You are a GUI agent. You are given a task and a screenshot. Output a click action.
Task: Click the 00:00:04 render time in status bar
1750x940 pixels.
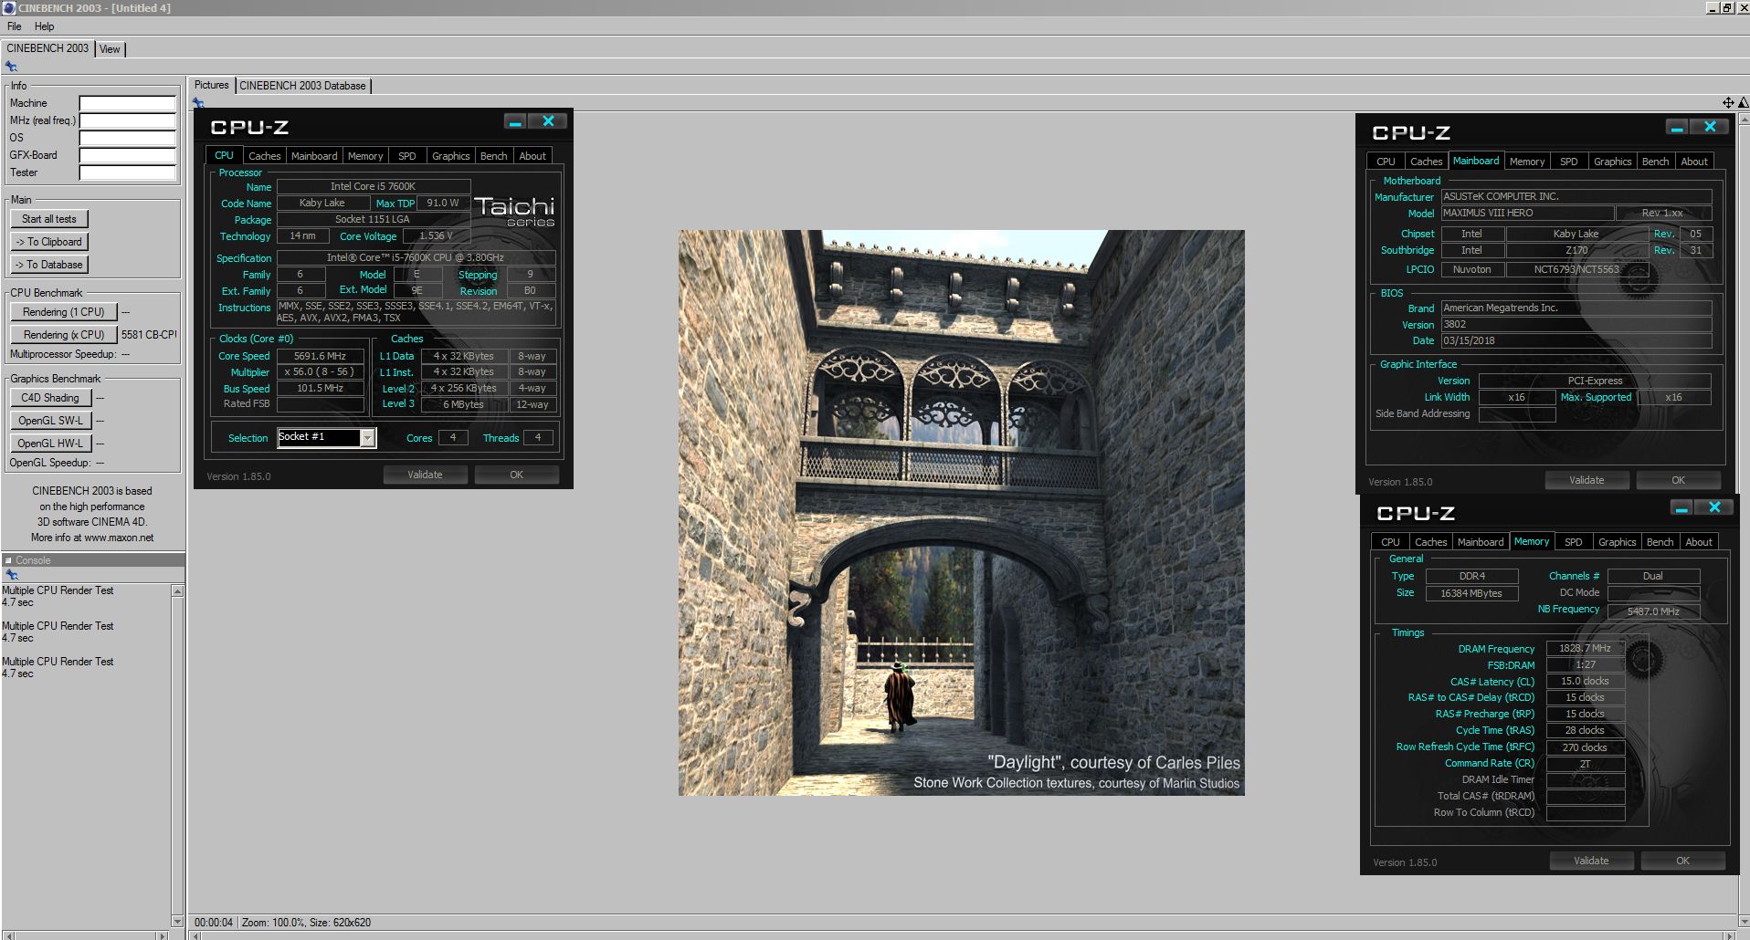tap(214, 923)
